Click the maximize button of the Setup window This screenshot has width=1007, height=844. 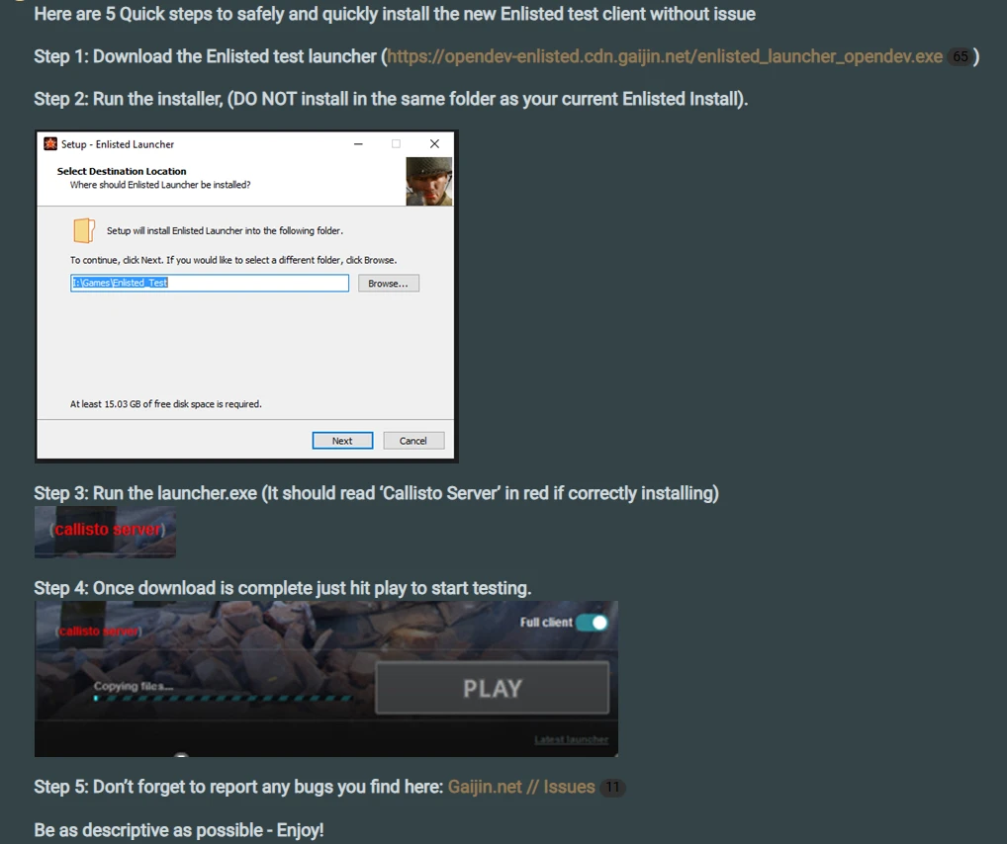(397, 143)
